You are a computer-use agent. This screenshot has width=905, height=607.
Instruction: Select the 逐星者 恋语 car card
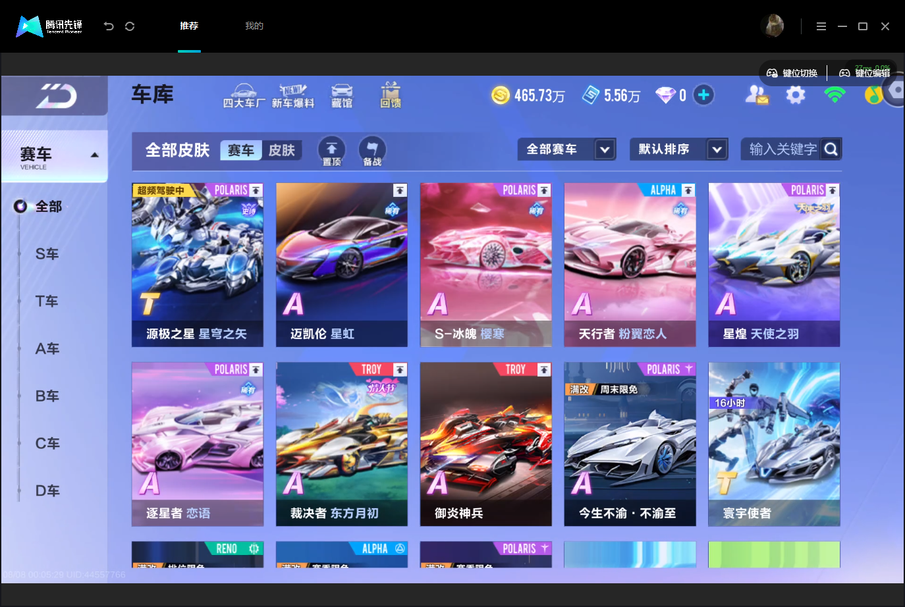[x=198, y=444]
